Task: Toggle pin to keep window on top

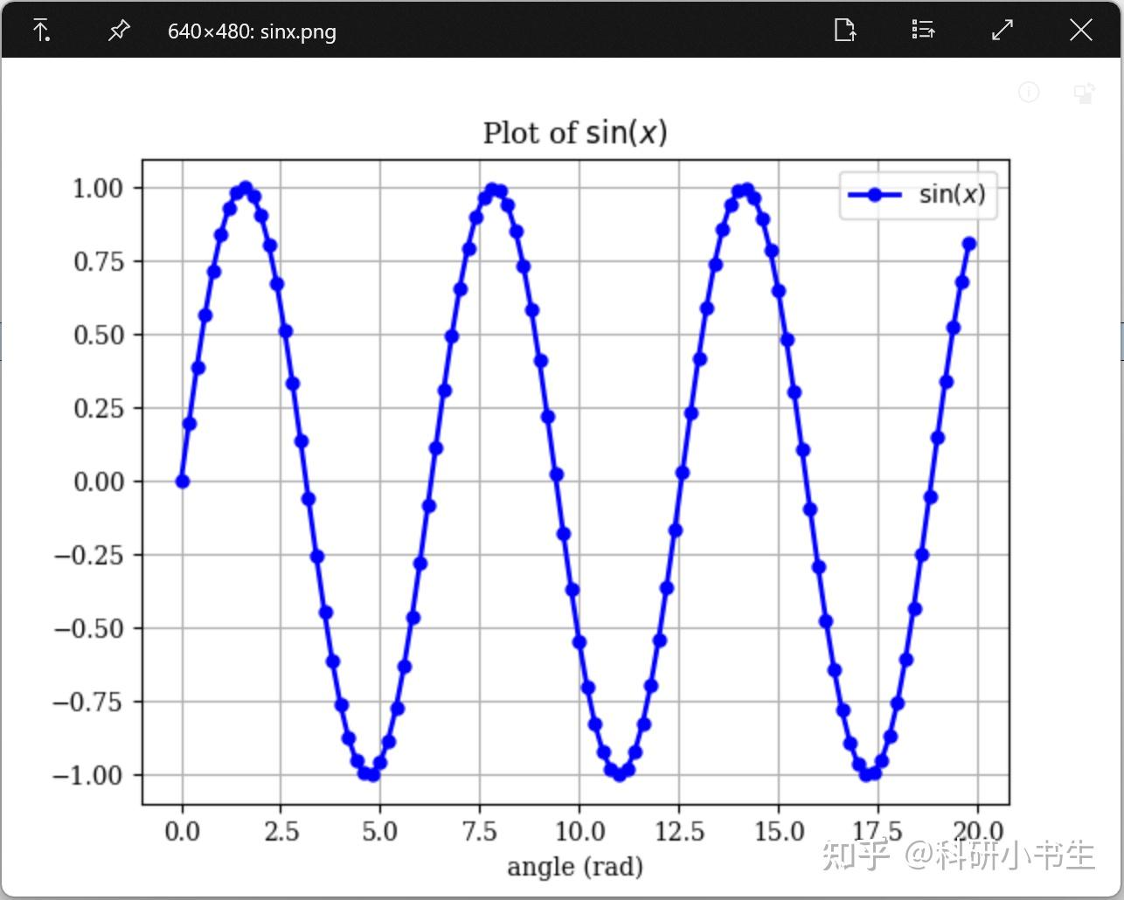Action: 118,30
